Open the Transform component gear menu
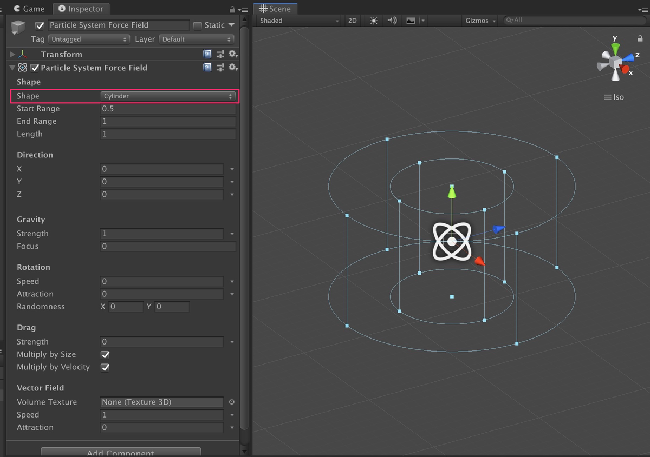The image size is (650, 457). [233, 54]
